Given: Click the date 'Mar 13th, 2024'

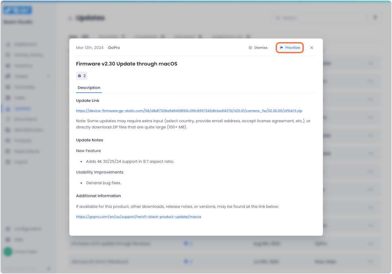Looking at the screenshot, I should click(x=90, y=48).
